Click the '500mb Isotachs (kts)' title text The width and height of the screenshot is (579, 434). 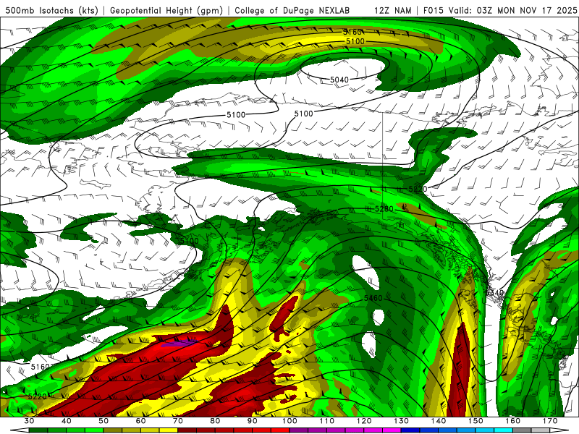51,10
